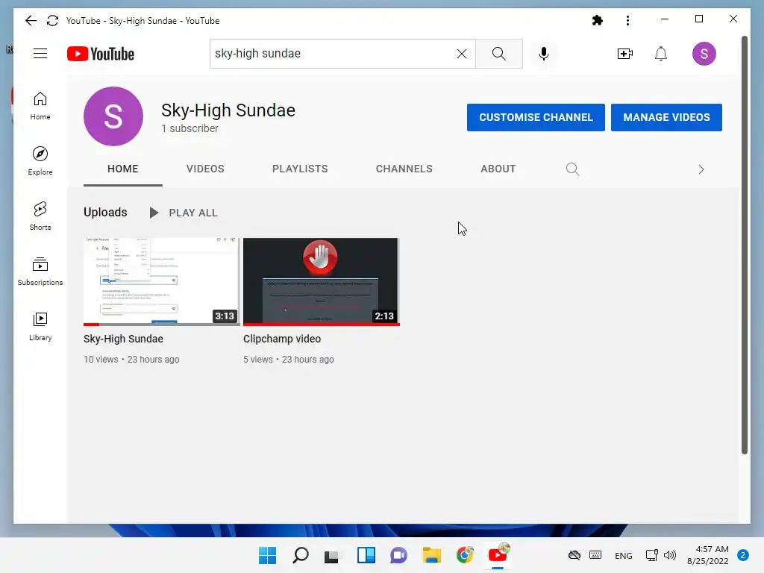This screenshot has width=764, height=573.
Task: Open the extensions puzzle icon
Action: click(x=598, y=20)
